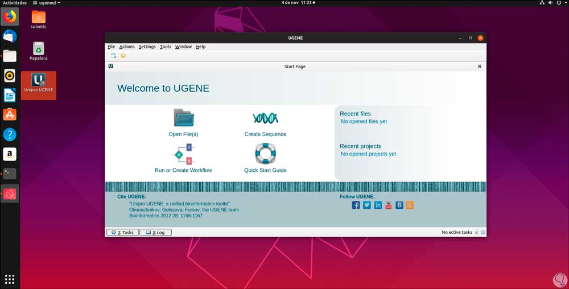Click the 'Recent projects' heading

[x=360, y=146]
